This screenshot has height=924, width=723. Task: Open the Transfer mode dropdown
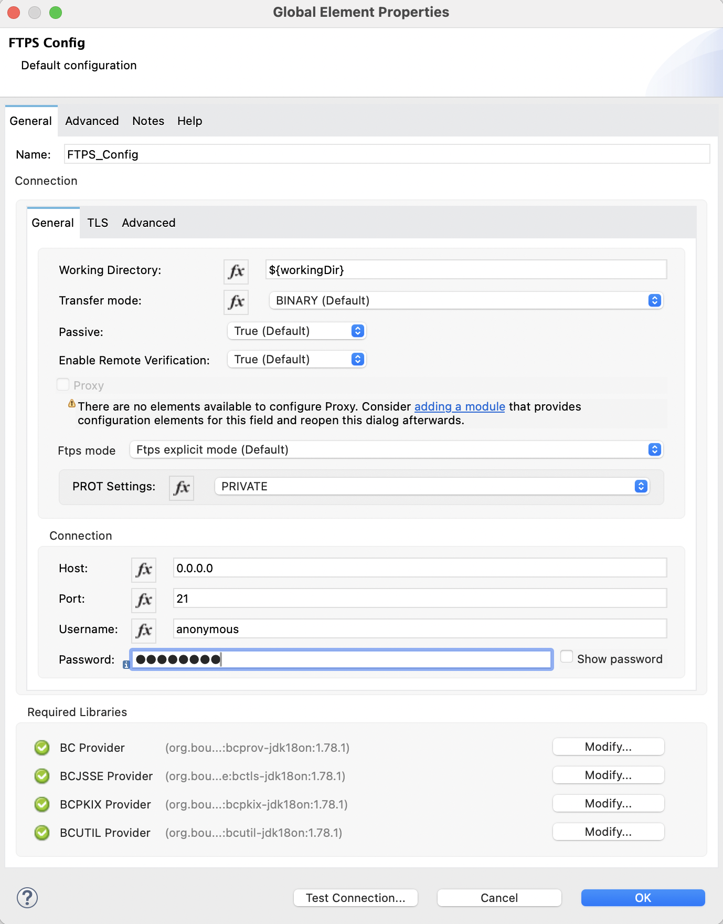(466, 300)
